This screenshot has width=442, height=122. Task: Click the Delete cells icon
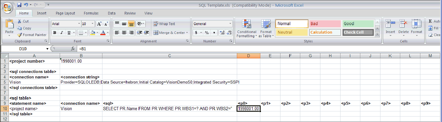click(x=404, y=24)
